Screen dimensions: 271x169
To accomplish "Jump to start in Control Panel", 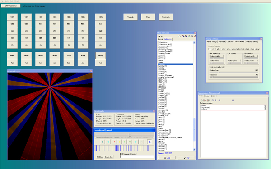I will click(103, 142).
